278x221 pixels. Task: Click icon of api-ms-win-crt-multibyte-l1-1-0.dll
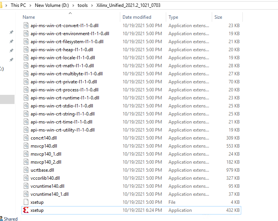coord(26,73)
